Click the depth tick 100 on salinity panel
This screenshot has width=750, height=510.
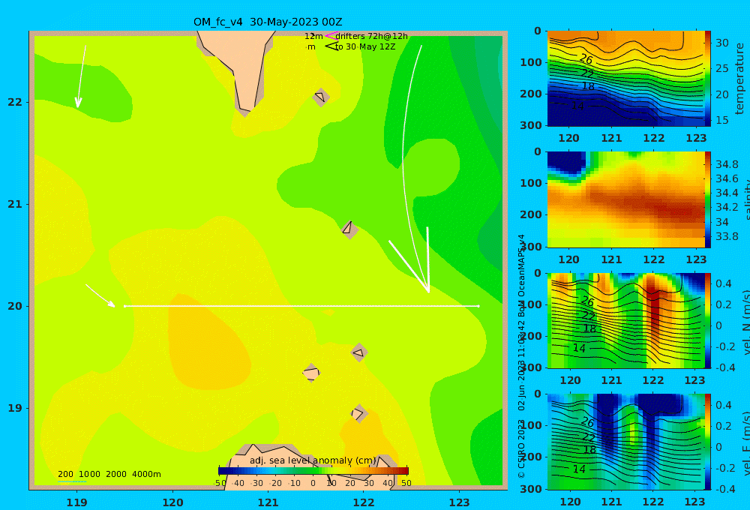531,183
